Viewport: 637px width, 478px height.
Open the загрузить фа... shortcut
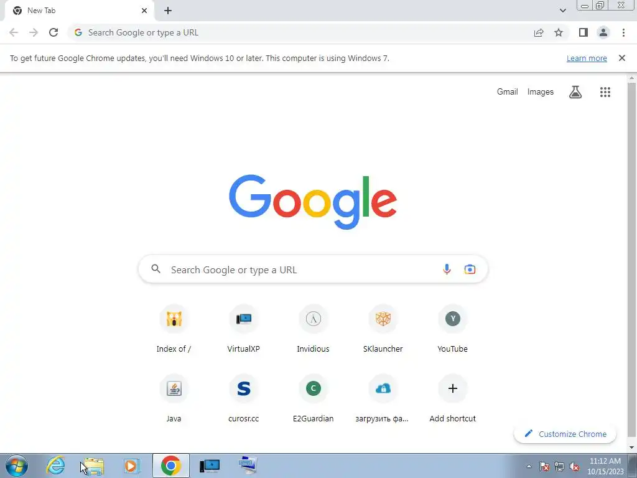click(x=383, y=399)
